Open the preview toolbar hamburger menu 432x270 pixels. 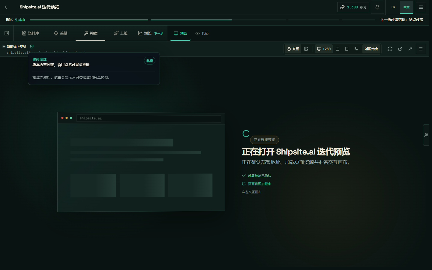pos(421,49)
